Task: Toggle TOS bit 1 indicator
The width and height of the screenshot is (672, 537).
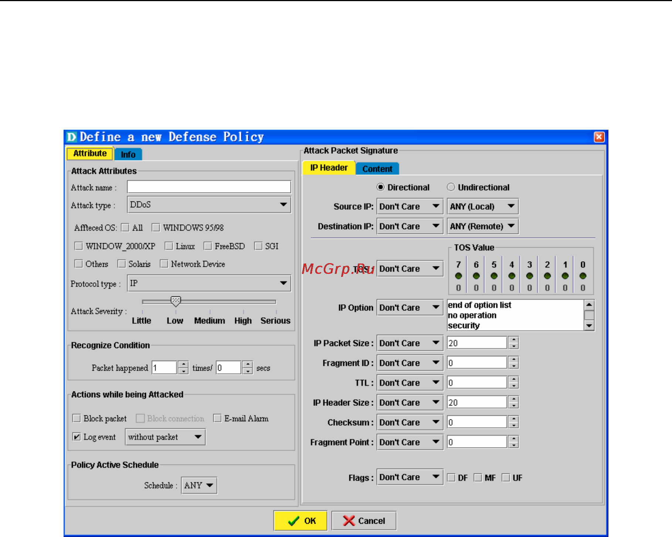Action: [x=565, y=276]
